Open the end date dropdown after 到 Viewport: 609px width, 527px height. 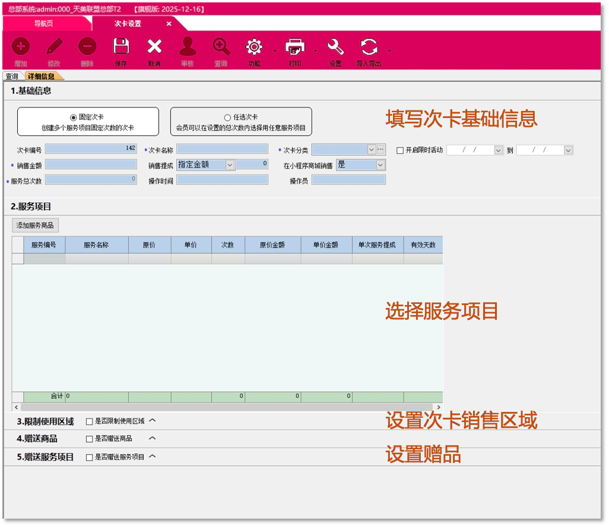tap(568, 150)
